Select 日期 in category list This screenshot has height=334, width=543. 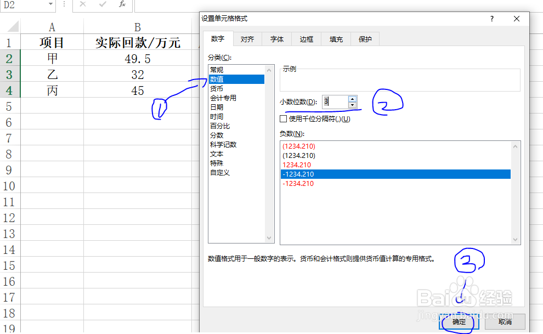click(x=237, y=107)
